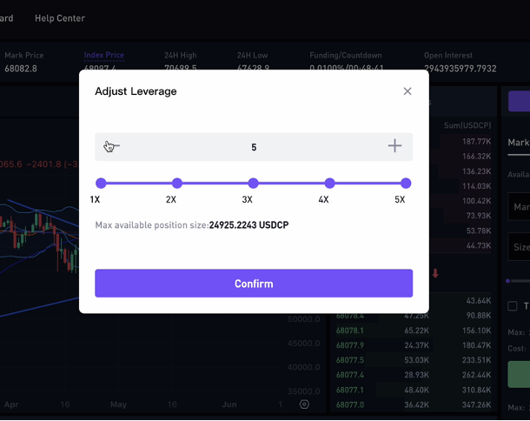The height and width of the screenshot is (421, 530).
Task: Pick the 4X leverage stop
Action: (x=329, y=184)
